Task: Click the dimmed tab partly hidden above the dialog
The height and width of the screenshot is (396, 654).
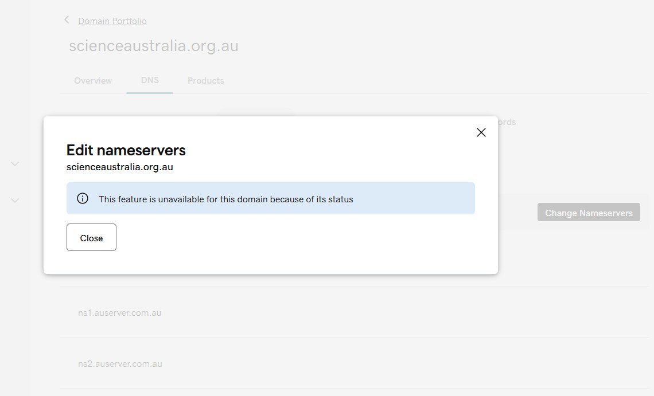Action: [255, 114]
